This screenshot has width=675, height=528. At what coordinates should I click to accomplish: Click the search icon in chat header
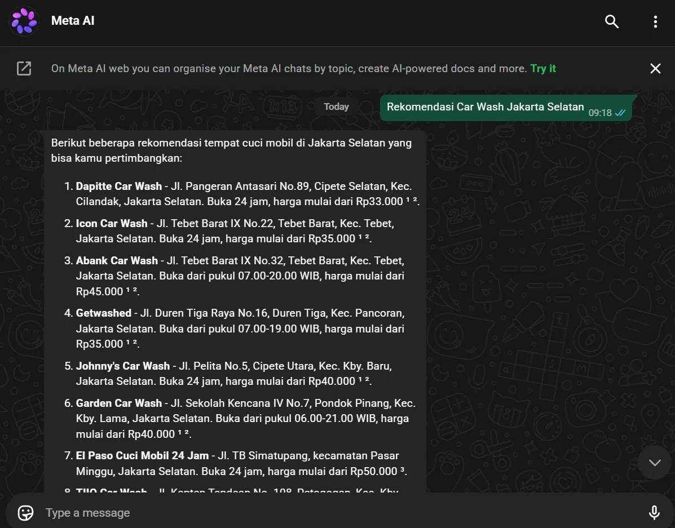[611, 21]
